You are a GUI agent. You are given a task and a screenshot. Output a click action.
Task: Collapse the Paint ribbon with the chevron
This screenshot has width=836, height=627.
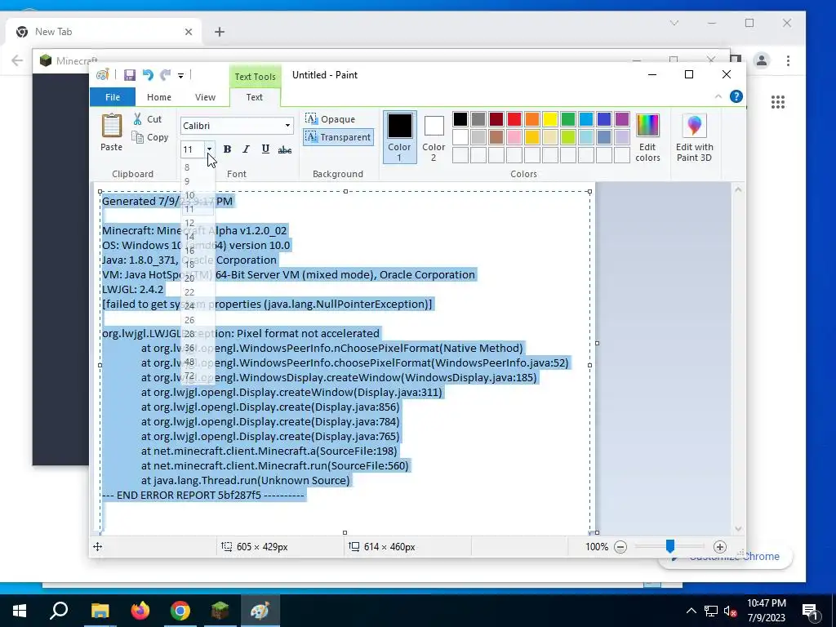pos(718,96)
